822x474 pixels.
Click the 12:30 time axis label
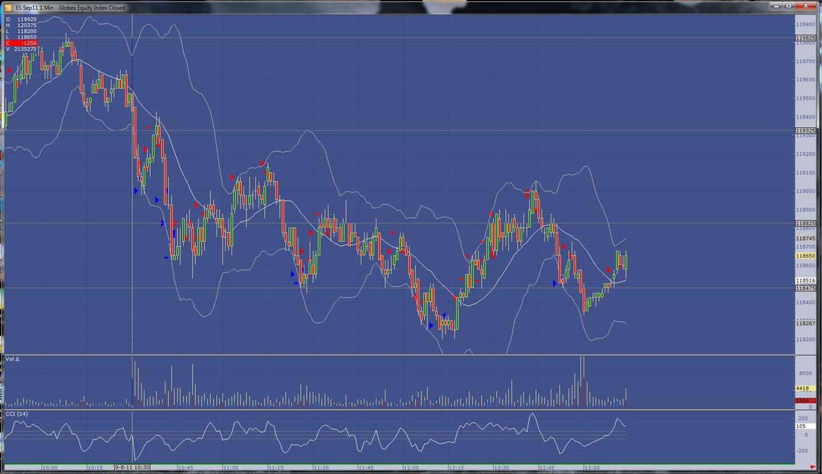[x=501, y=468]
